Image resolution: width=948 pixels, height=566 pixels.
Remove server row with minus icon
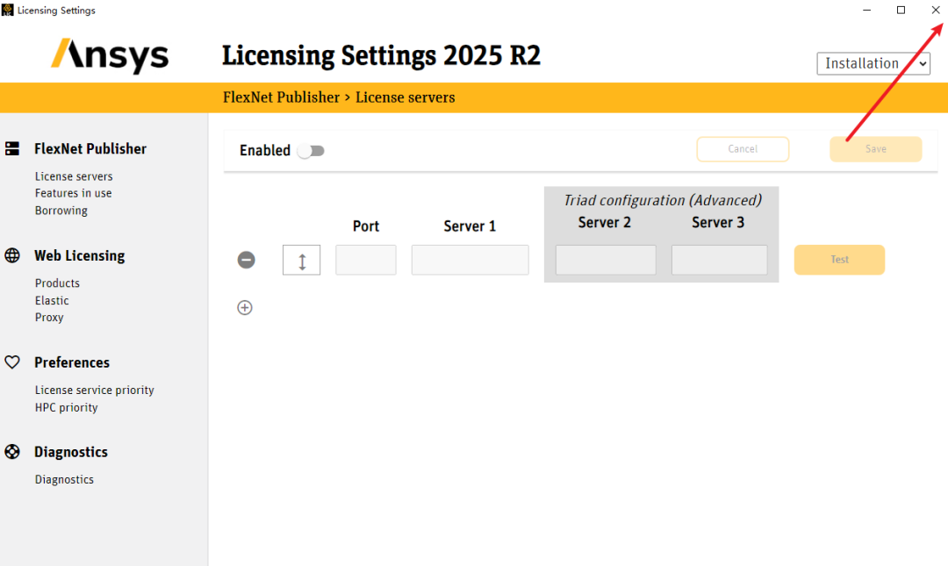246,260
